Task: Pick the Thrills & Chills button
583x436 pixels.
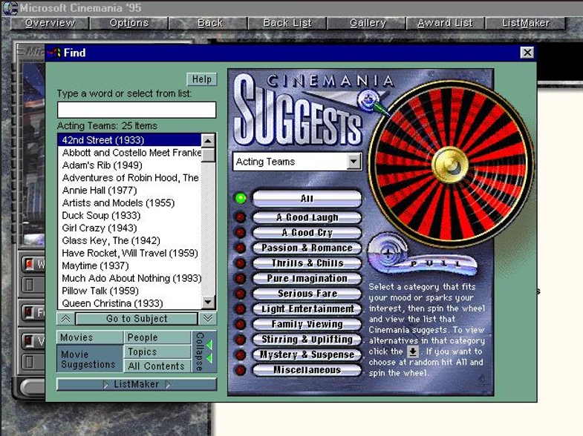Action: coord(307,263)
